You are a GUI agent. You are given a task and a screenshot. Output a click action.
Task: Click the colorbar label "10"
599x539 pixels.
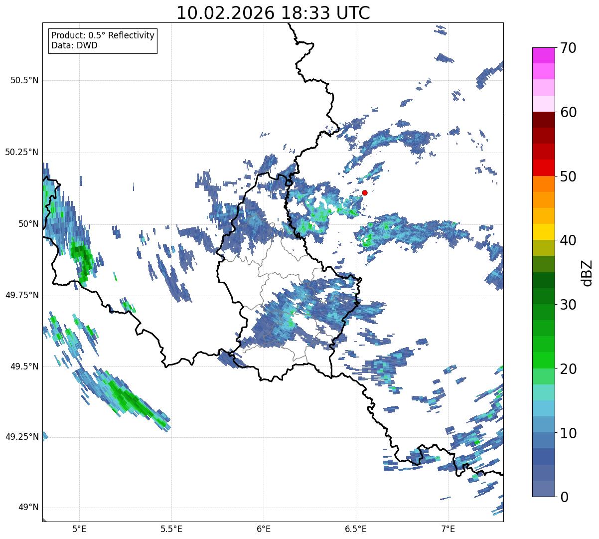tap(568, 433)
